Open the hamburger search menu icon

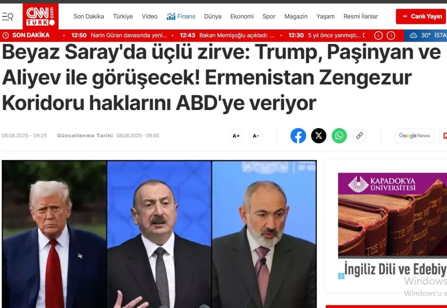point(7,17)
